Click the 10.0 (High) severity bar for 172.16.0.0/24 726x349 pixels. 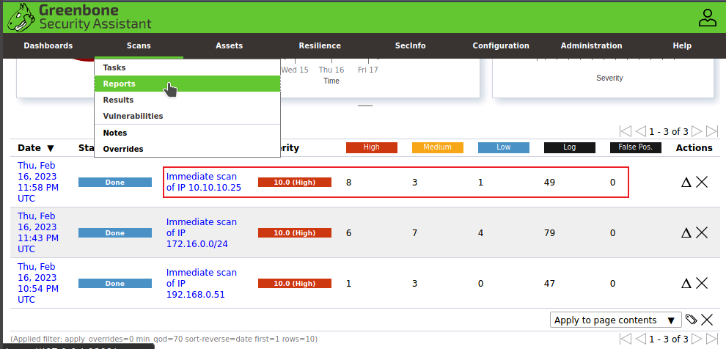(294, 232)
